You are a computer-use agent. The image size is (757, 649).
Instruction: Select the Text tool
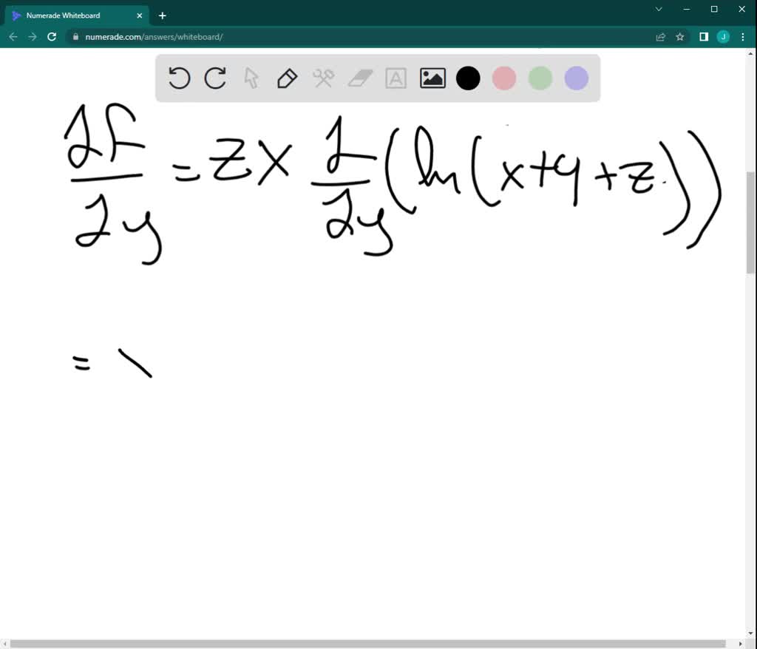(396, 78)
